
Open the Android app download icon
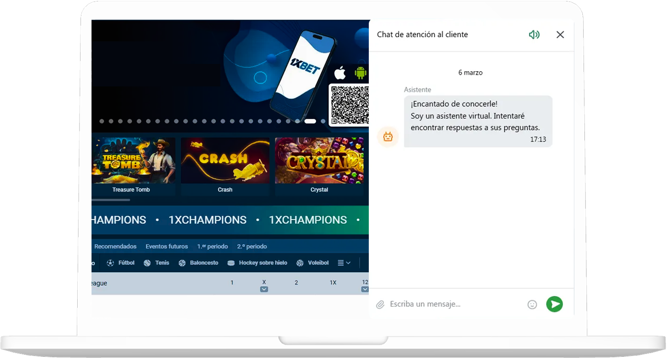point(361,72)
